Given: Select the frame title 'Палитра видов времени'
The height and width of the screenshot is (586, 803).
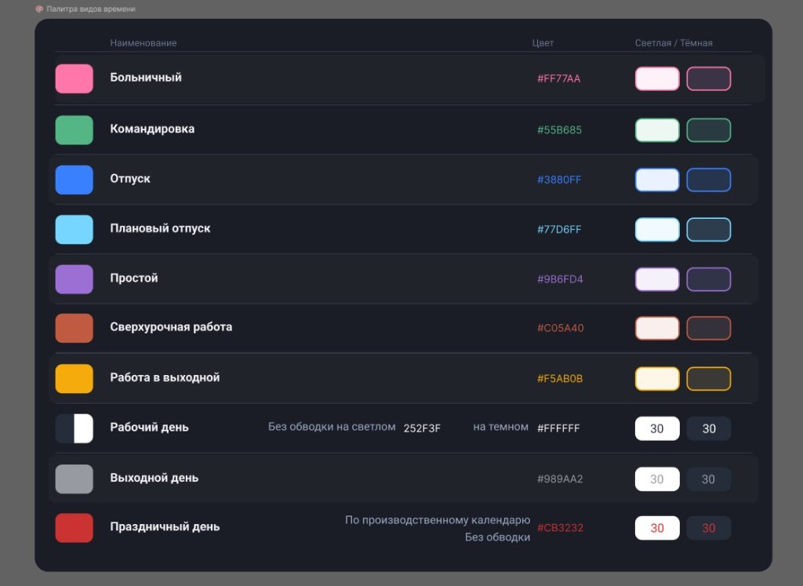Looking at the screenshot, I should click(x=91, y=9).
